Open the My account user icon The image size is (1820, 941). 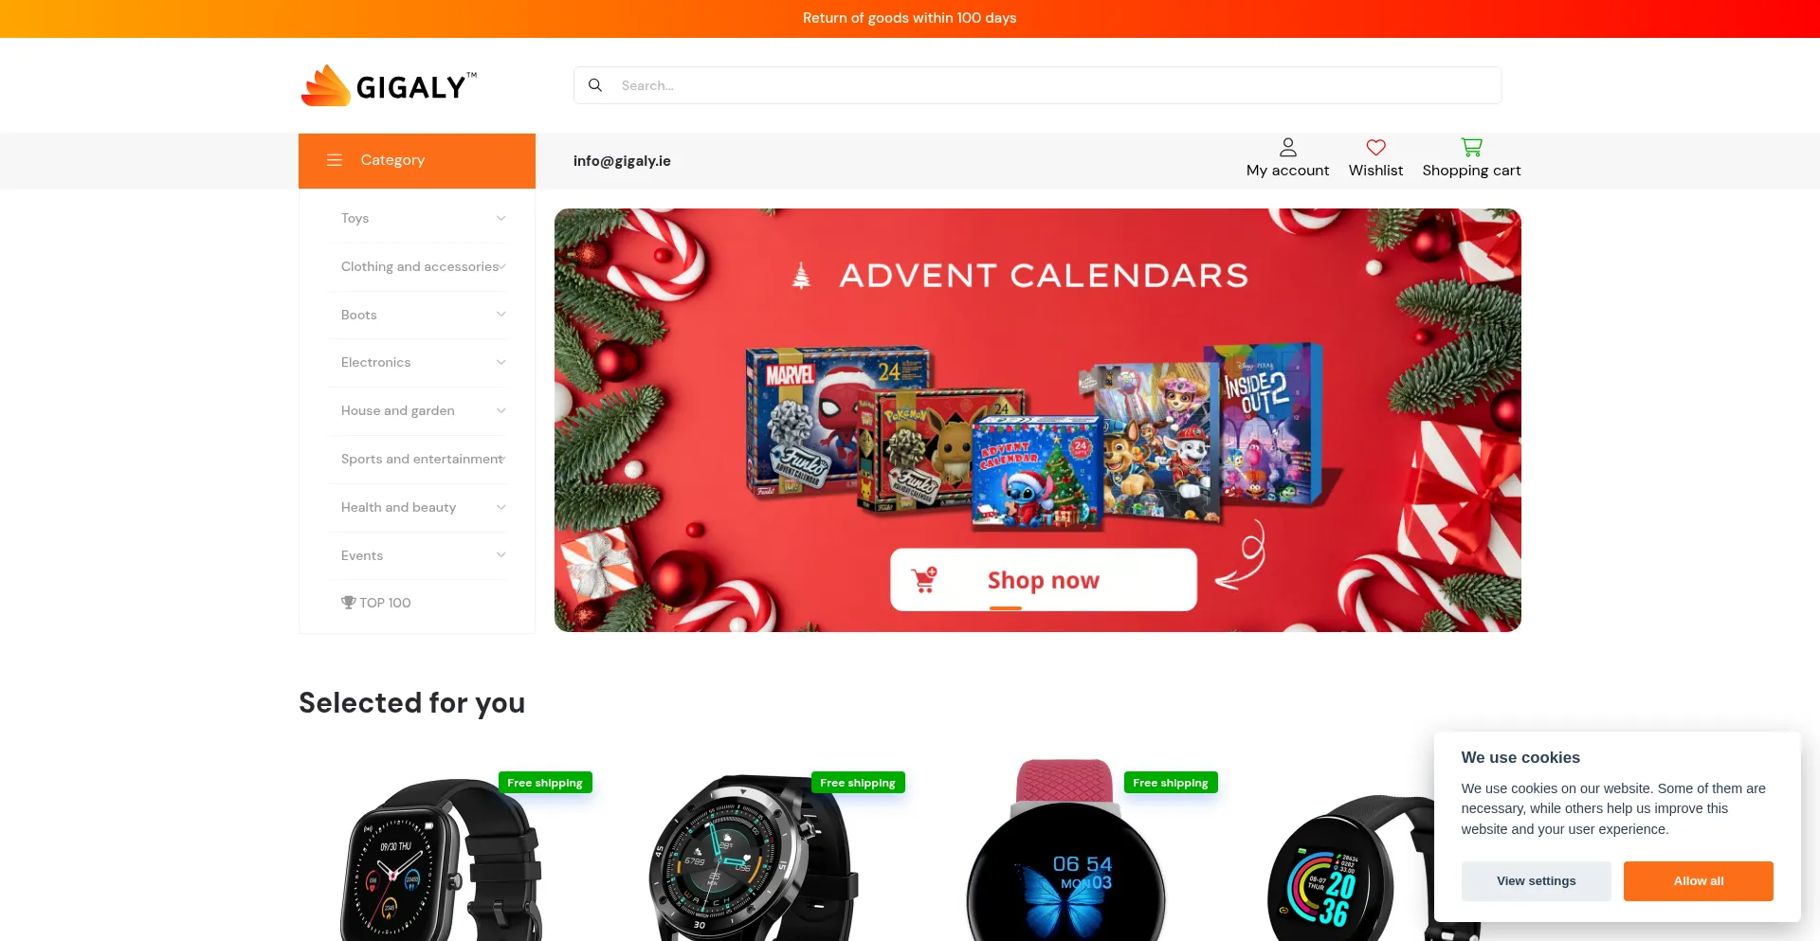(x=1287, y=147)
